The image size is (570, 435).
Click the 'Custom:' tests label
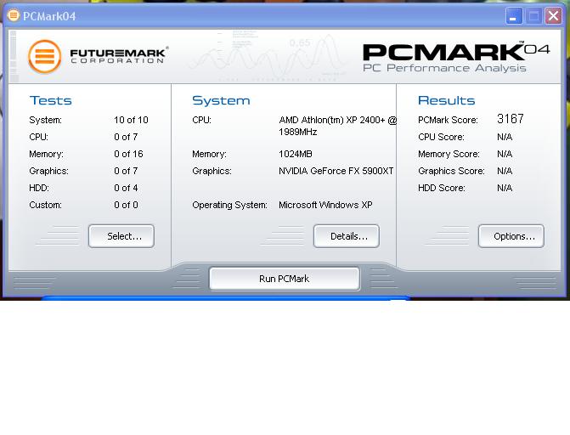(45, 205)
